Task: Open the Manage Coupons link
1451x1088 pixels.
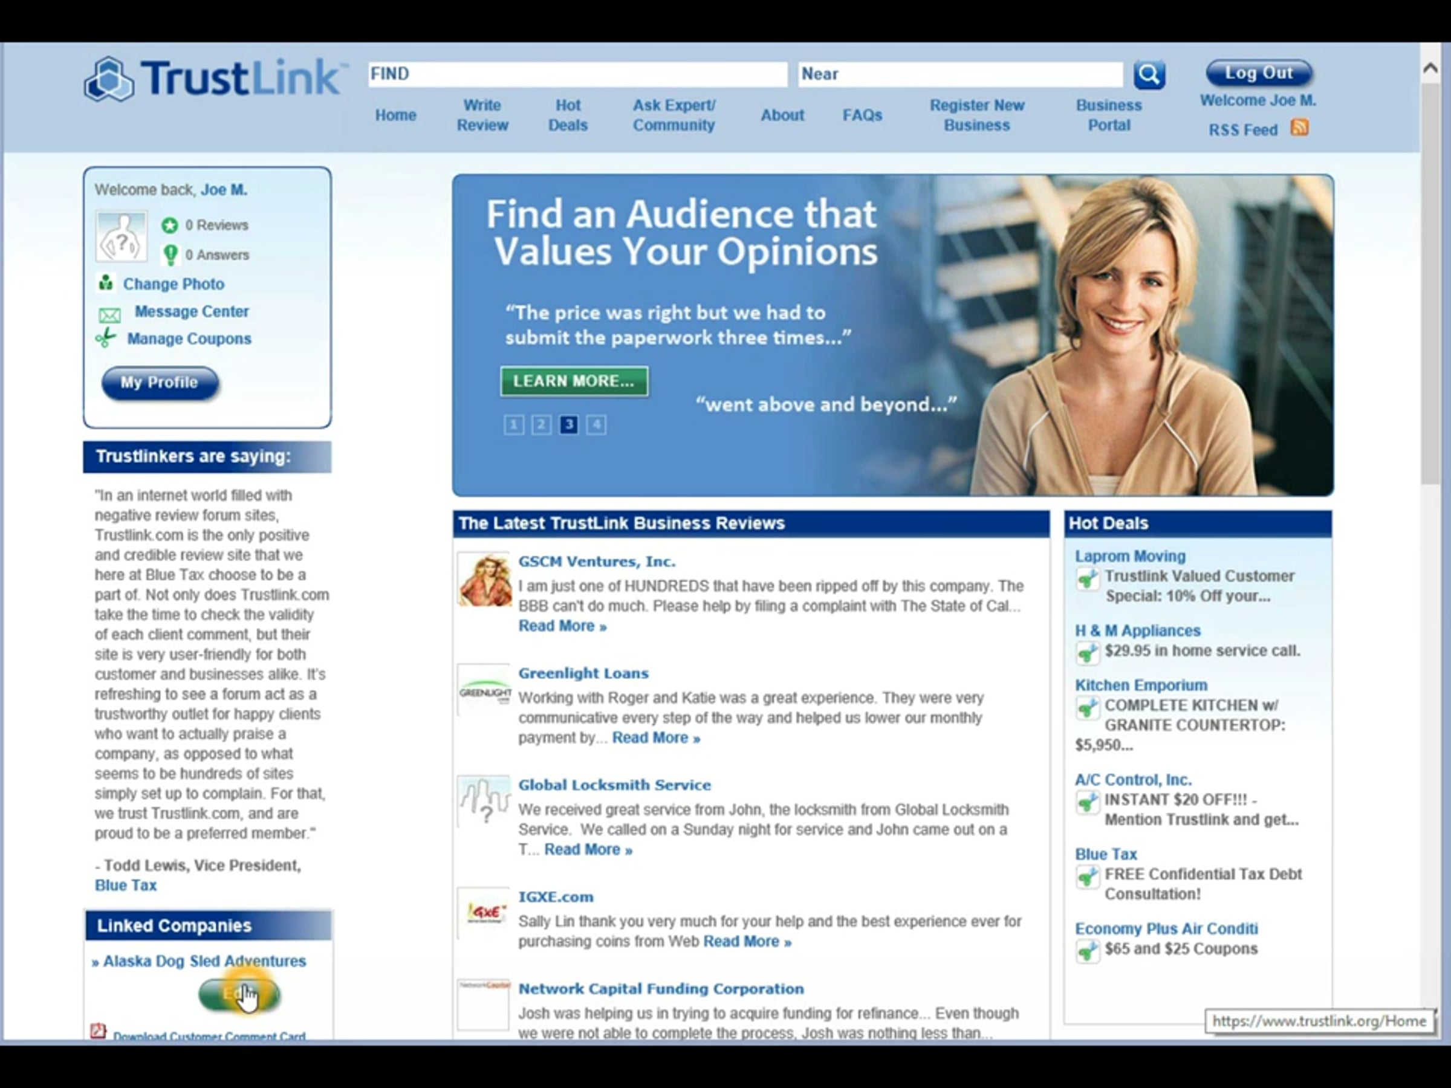Action: pos(189,338)
